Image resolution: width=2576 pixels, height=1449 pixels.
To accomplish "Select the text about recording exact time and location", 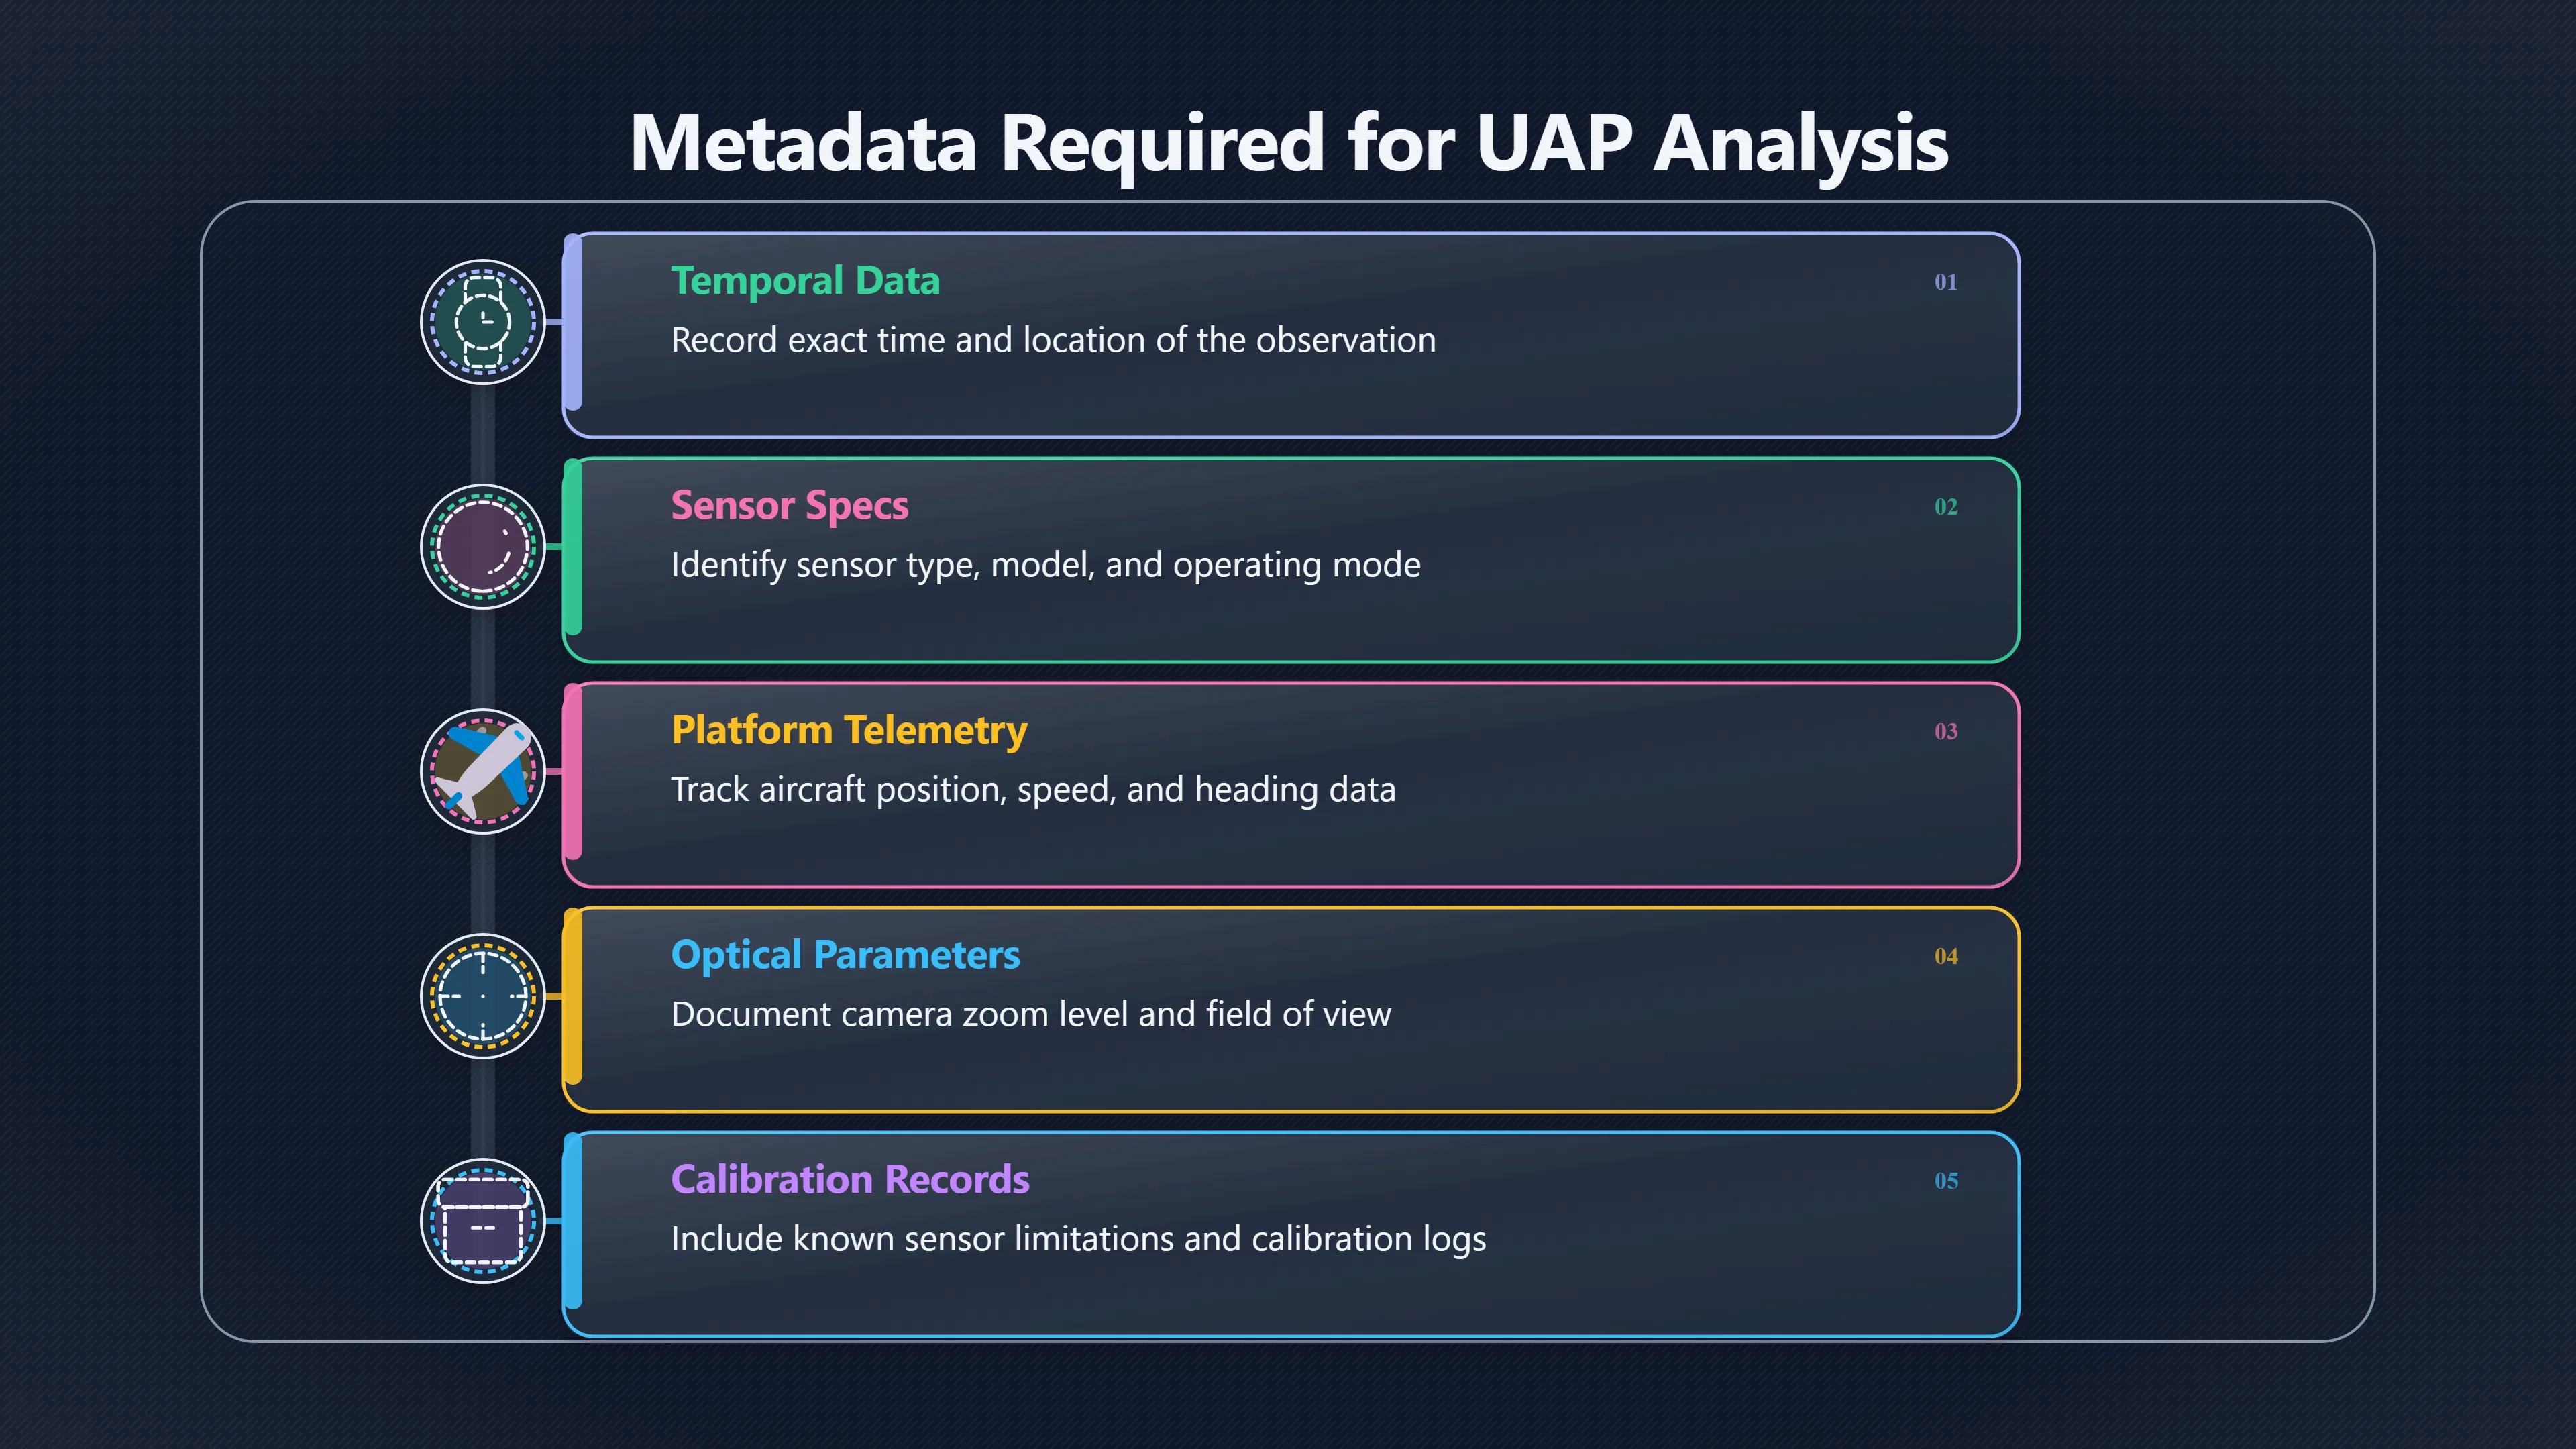I will click(1053, 341).
